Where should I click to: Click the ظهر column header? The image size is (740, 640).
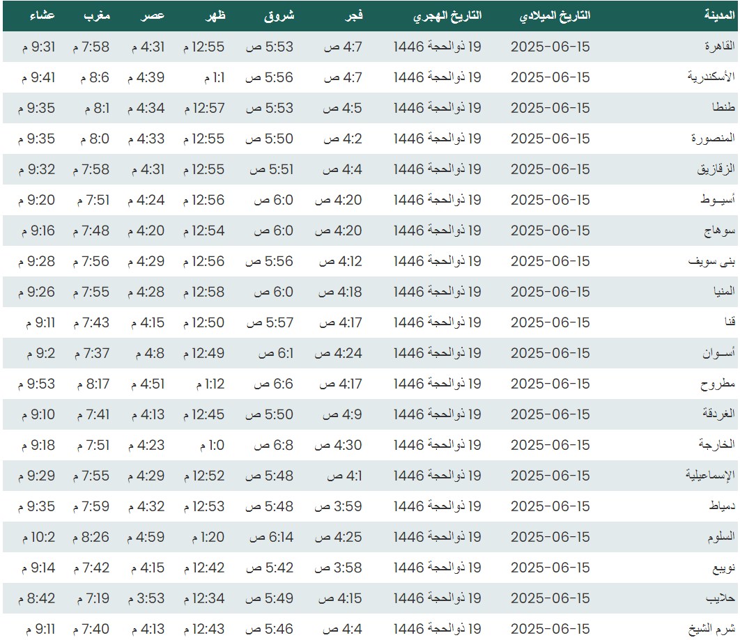(x=213, y=15)
